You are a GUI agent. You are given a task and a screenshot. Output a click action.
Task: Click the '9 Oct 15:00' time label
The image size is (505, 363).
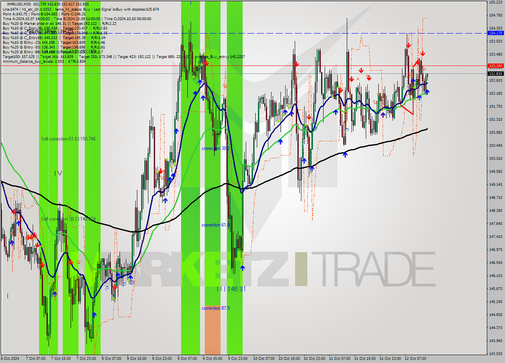click(x=212, y=359)
